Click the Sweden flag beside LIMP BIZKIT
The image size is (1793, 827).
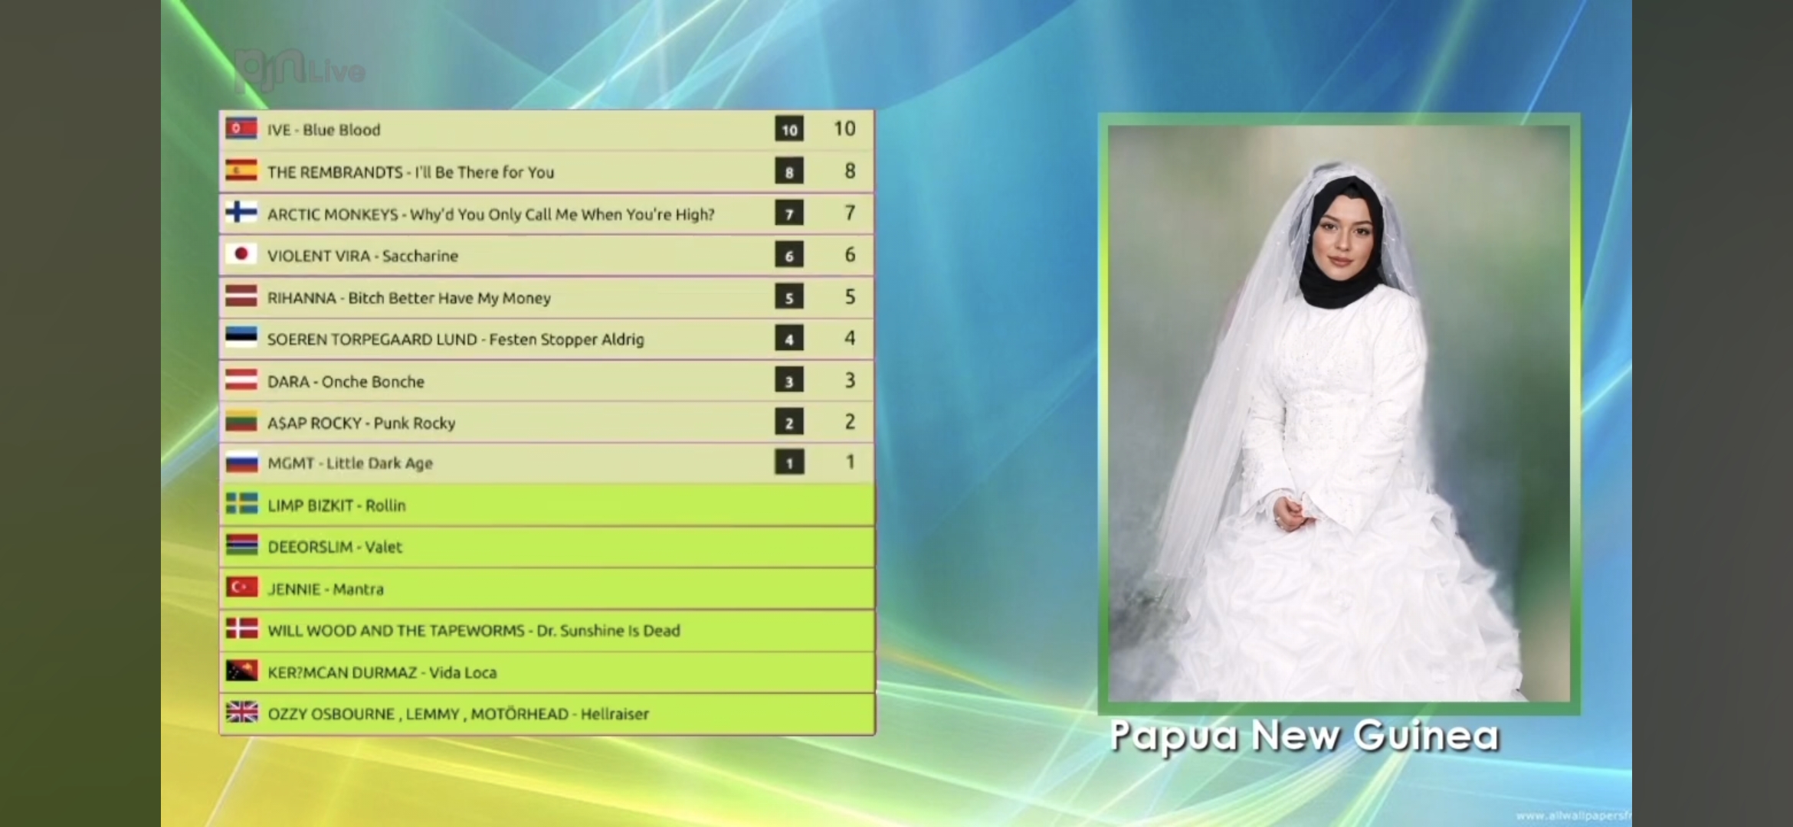pyautogui.click(x=241, y=504)
